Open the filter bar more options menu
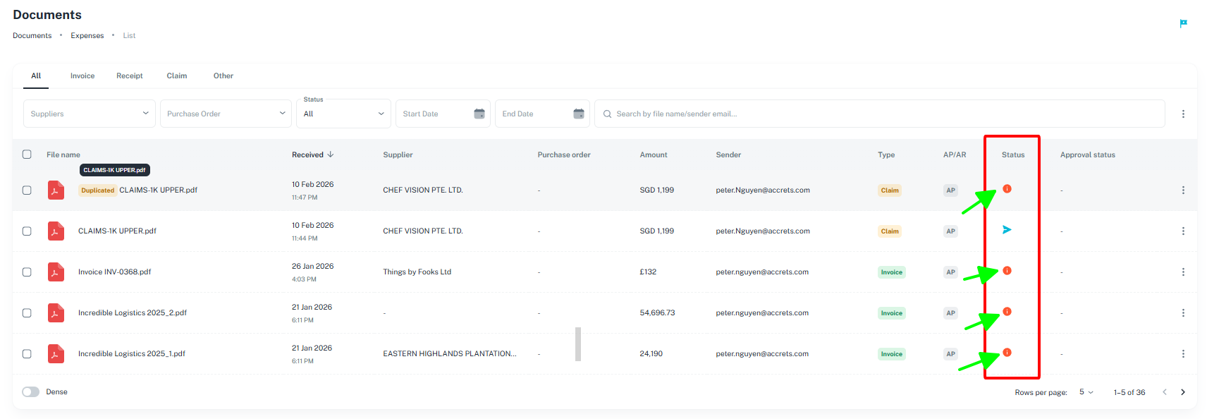The height and width of the screenshot is (419, 1207). 1183,114
